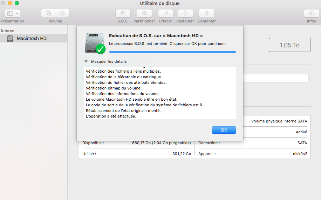
Task: Click the "Masquer les détails" label
Action: click(x=109, y=61)
